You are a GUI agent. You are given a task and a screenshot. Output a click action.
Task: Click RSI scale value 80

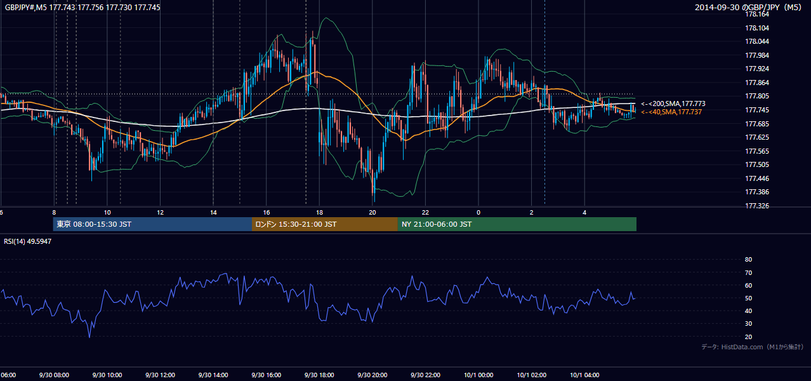(748, 260)
